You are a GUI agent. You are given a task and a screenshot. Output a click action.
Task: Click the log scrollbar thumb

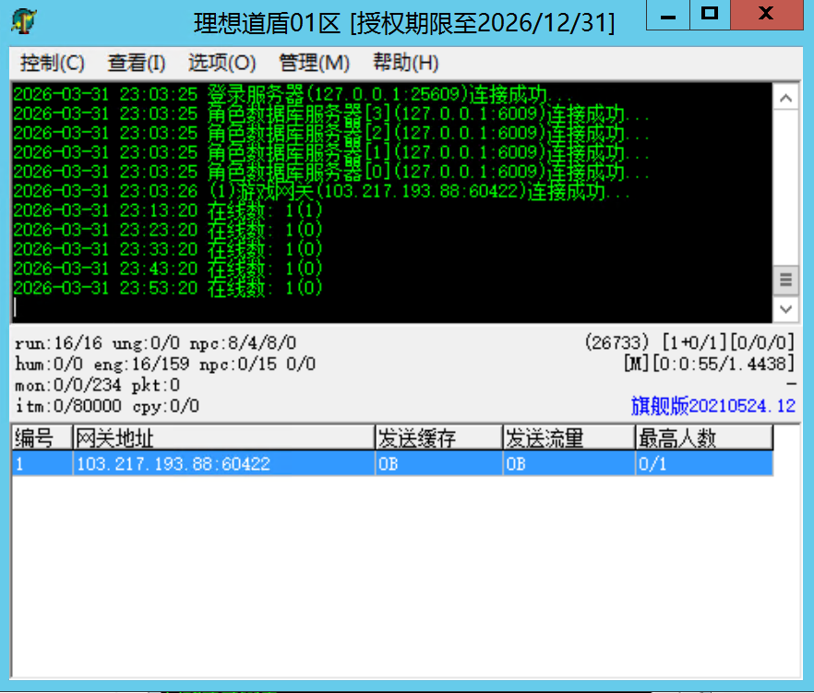785,280
